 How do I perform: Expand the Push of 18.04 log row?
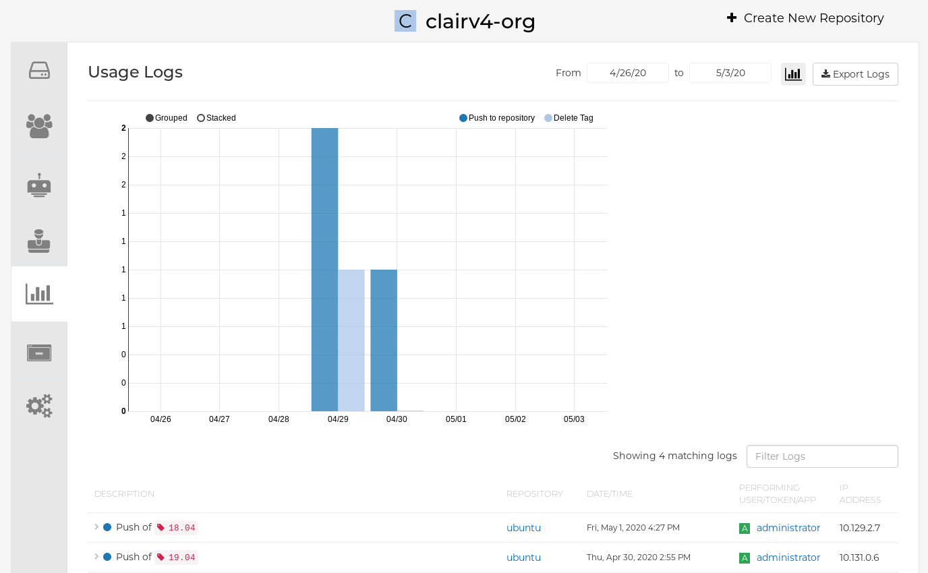click(x=96, y=527)
